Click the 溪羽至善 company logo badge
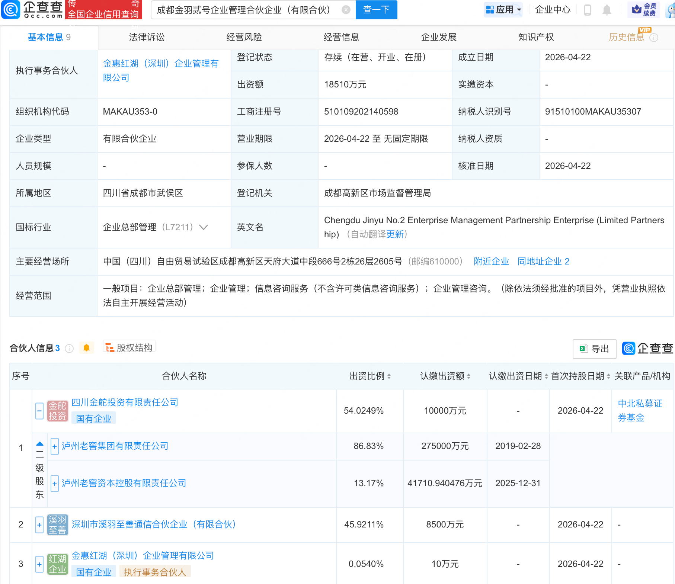The height and width of the screenshot is (584, 675). 58,525
